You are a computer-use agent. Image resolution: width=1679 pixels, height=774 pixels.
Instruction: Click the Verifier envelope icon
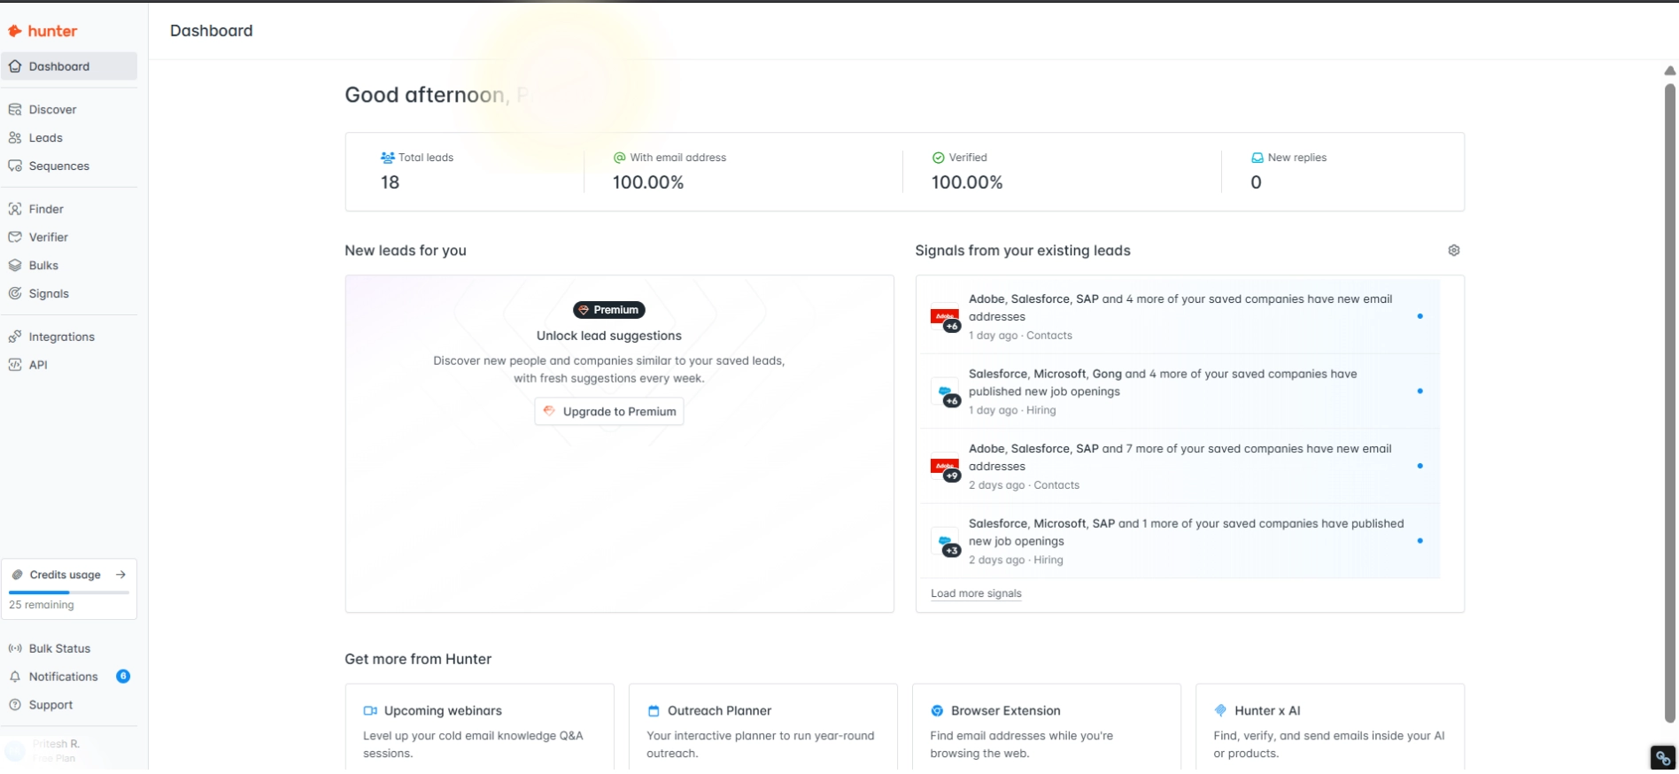tap(15, 237)
